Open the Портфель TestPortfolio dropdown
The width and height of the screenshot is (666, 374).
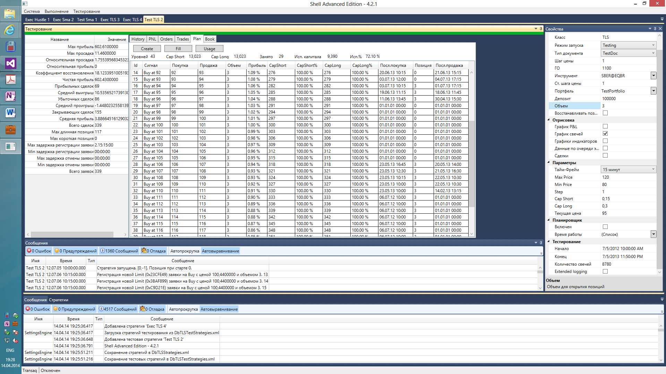[654, 91]
